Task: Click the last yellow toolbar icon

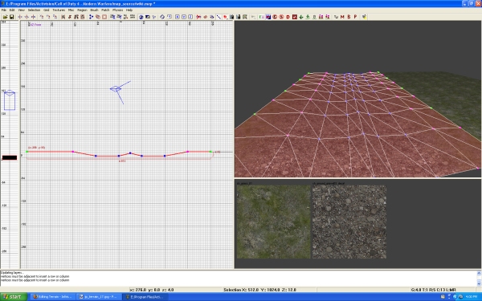Action: coord(364,17)
